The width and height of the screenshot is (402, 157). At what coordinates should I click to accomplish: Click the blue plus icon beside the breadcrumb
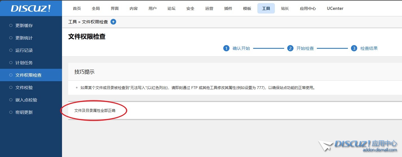click(x=113, y=22)
